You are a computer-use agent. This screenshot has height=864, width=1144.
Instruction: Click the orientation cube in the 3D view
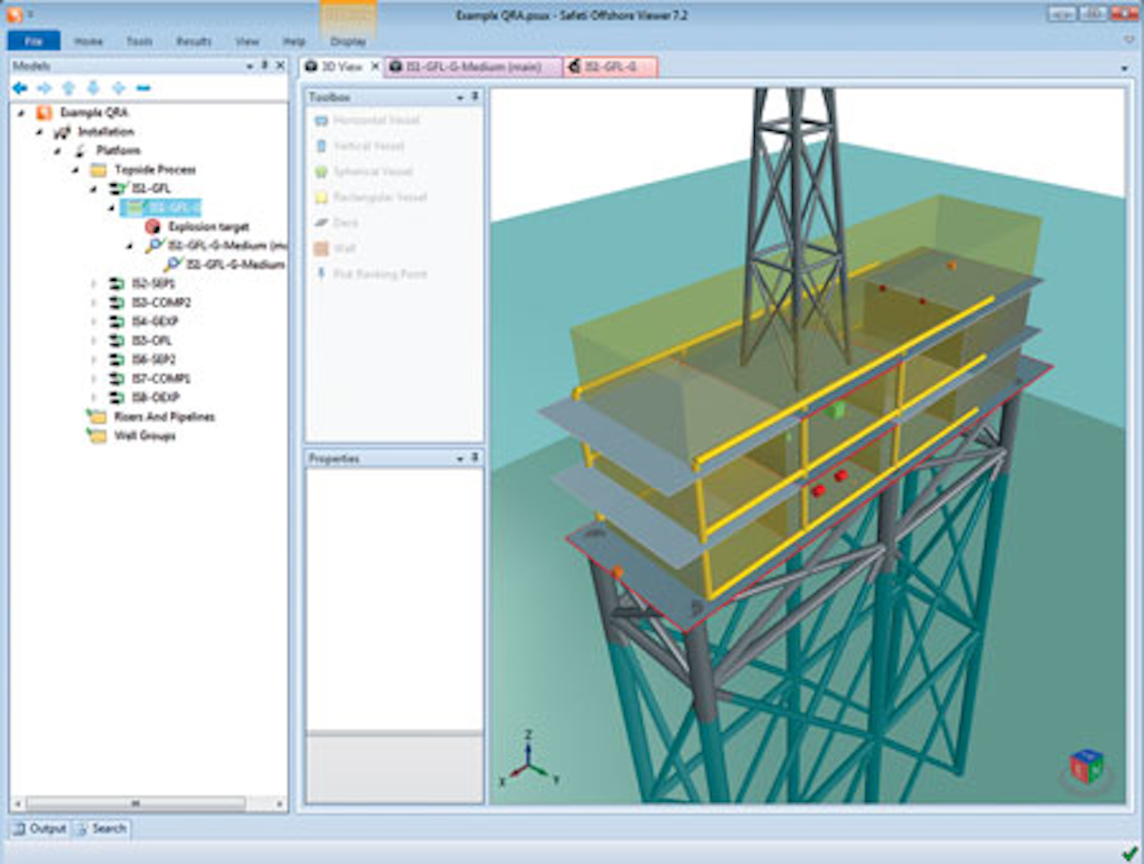1087,766
